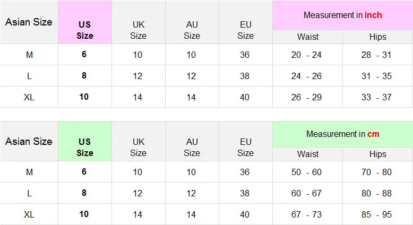Viewport: 413px width, 225px height.
Task: Click the hips value "33 - 37"
Action: coord(377,97)
